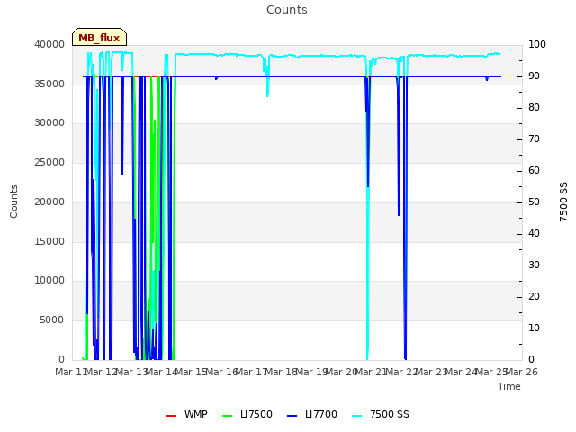Click the Mar 18 date label
576x432 pixels.
pyautogui.click(x=281, y=372)
